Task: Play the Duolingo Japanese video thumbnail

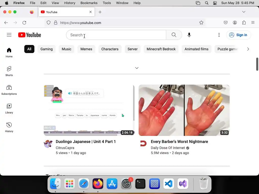Action: [x=89, y=110]
